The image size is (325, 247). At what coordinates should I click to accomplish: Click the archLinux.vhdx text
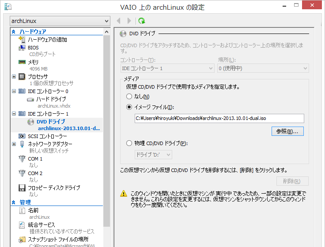click(54, 106)
